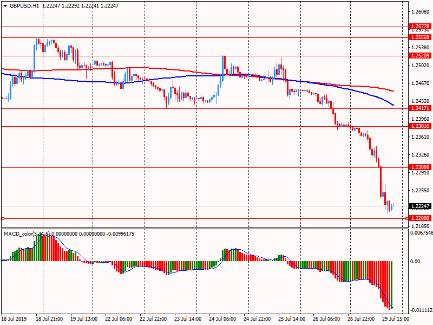This screenshot has width=433, height=325.
Task: Click the MACD scale value -0.011112
Action: tap(421, 310)
